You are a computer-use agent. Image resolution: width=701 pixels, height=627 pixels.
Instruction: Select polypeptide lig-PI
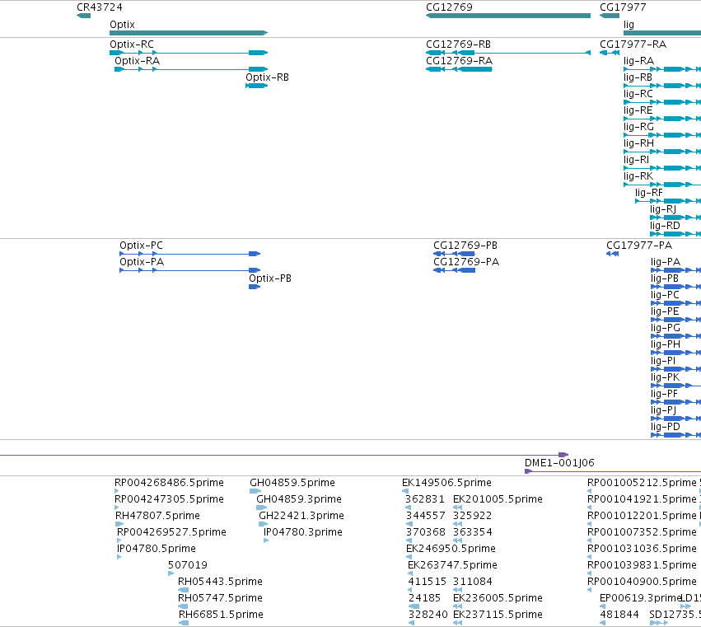click(676, 369)
